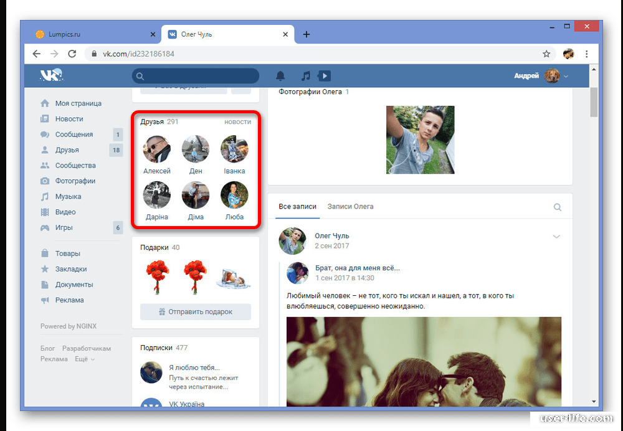Click the camera icon beside Фотографии
The width and height of the screenshot is (623, 431).
(45, 181)
